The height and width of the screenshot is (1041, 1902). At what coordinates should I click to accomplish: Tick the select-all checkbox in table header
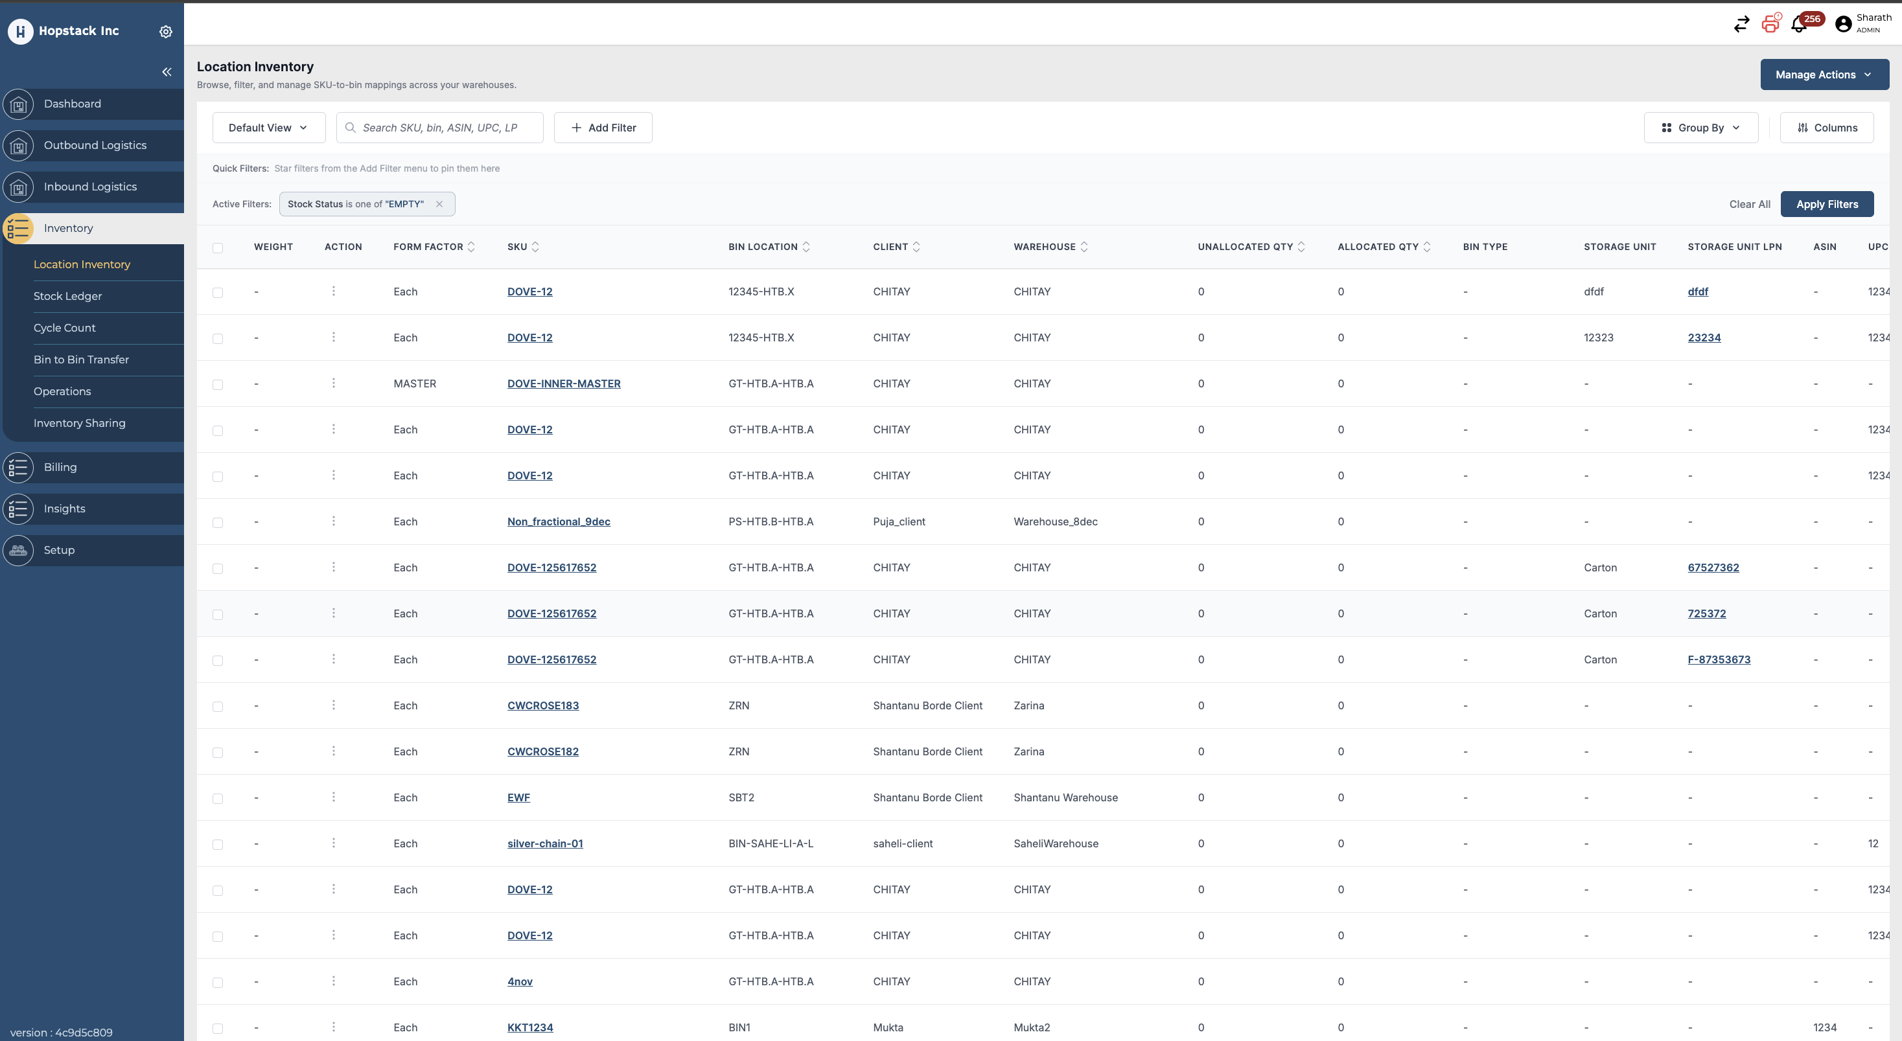(218, 247)
